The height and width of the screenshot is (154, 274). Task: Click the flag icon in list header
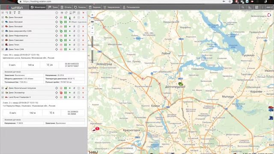(74, 12)
